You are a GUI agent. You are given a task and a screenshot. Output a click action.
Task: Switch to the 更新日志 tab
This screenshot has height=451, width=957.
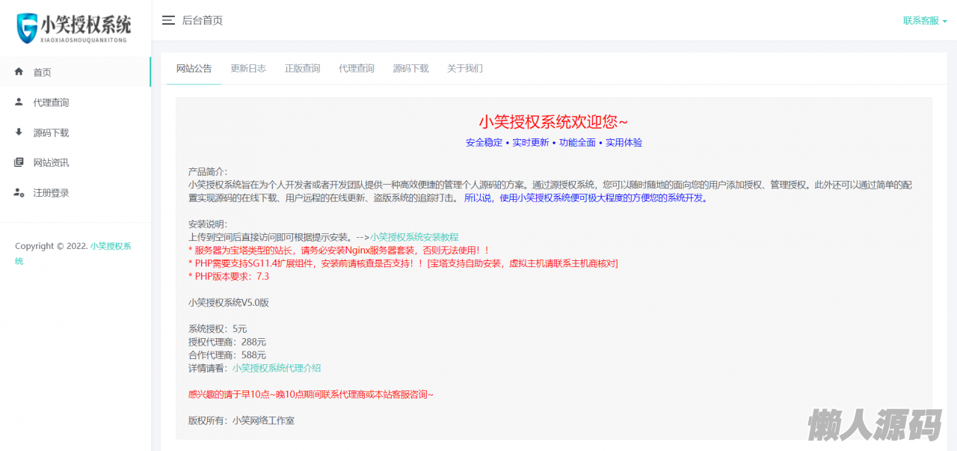tap(248, 68)
